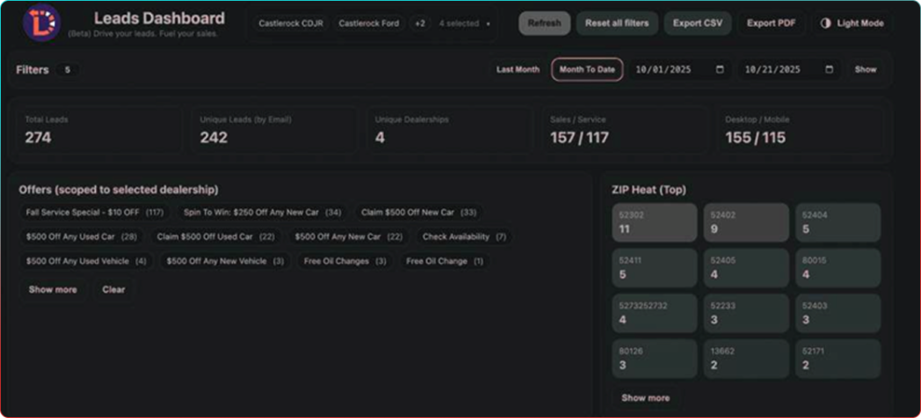This screenshot has height=418, width=921.
Task: Click the Refresh button
Action: coord(544,23)
